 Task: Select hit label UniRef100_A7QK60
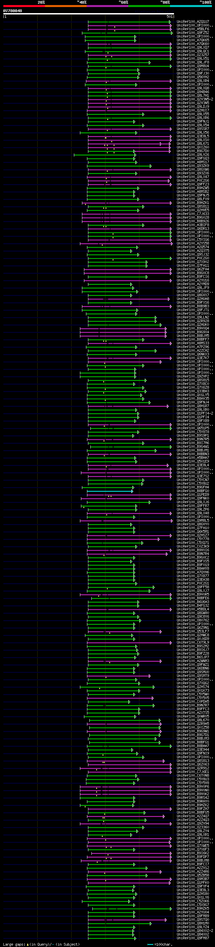coord(192,44)
